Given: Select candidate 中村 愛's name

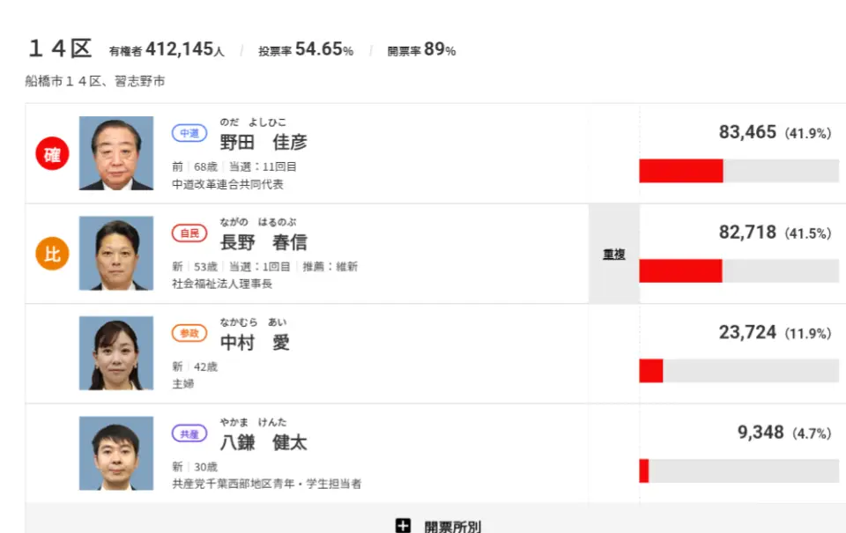Looking at the screenshot, I should click(255, 342).
